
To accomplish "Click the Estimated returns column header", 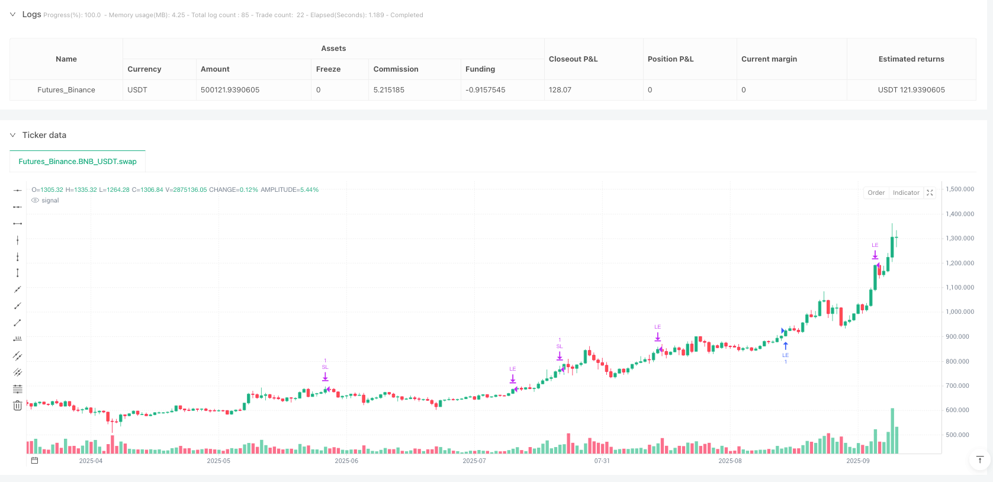I will (x=911, y=59).
